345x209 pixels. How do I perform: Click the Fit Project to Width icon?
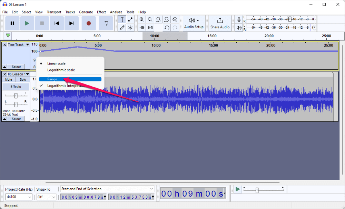[167, 19]
